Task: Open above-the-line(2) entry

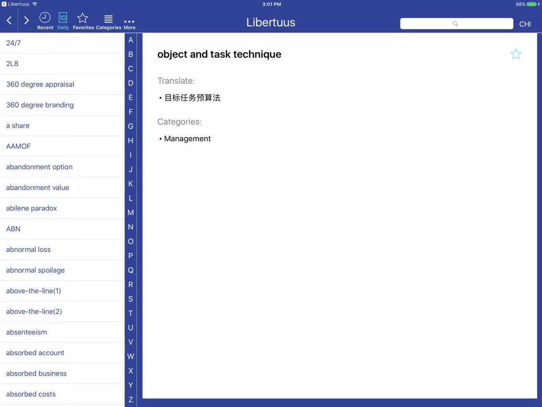Action: tap(62, 311)
